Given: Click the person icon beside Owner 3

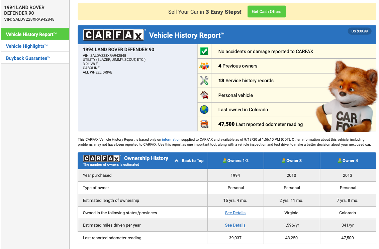Looking at the screenshot, I should (284, 160).
